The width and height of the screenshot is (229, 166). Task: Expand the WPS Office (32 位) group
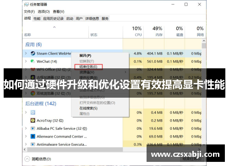26,69
